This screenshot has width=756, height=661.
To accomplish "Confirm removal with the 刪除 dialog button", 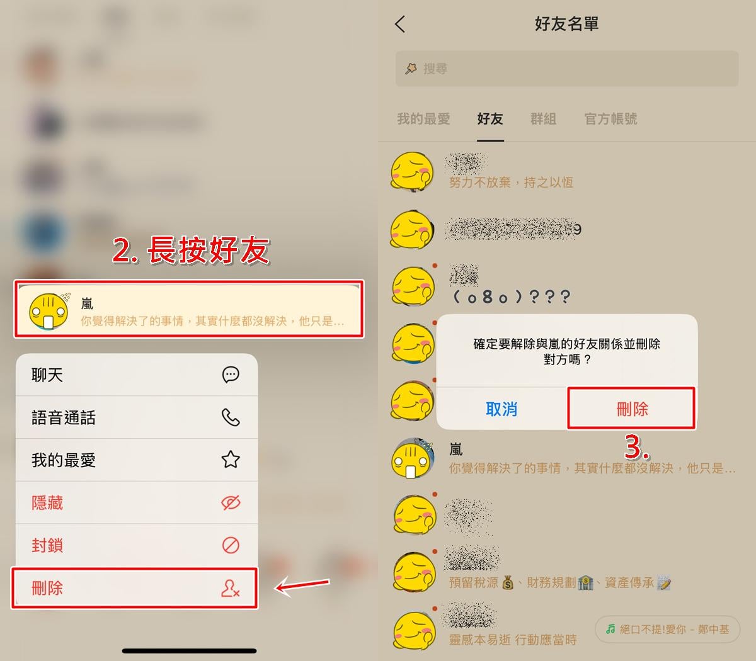I will pyautogui.click(x=632, y=409).
